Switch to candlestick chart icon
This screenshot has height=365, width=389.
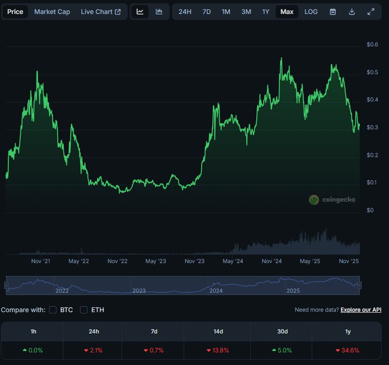click(159, 12)
